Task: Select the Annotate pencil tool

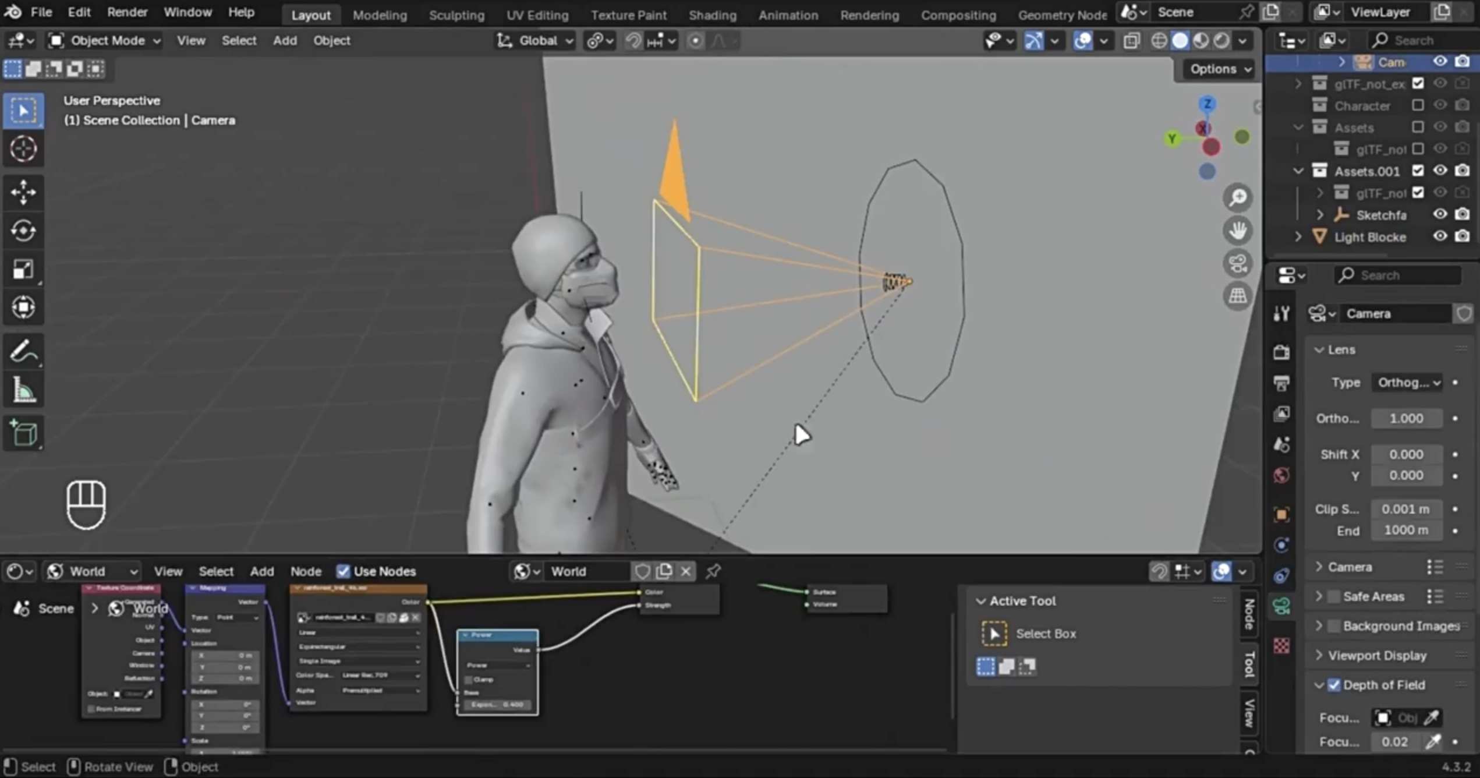Action: click(x=23, y=352)
